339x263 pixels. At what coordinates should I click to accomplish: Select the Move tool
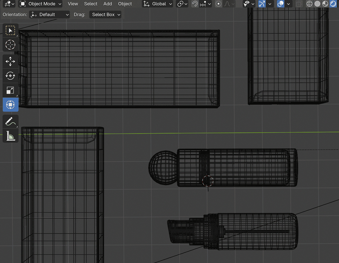click(10, 61)
